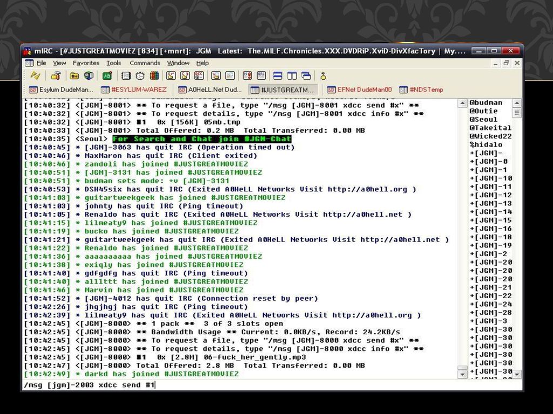Click 'budman sets mode: +v' line
This screenshot has height=414, width=553.
click(x=126, y=181)
